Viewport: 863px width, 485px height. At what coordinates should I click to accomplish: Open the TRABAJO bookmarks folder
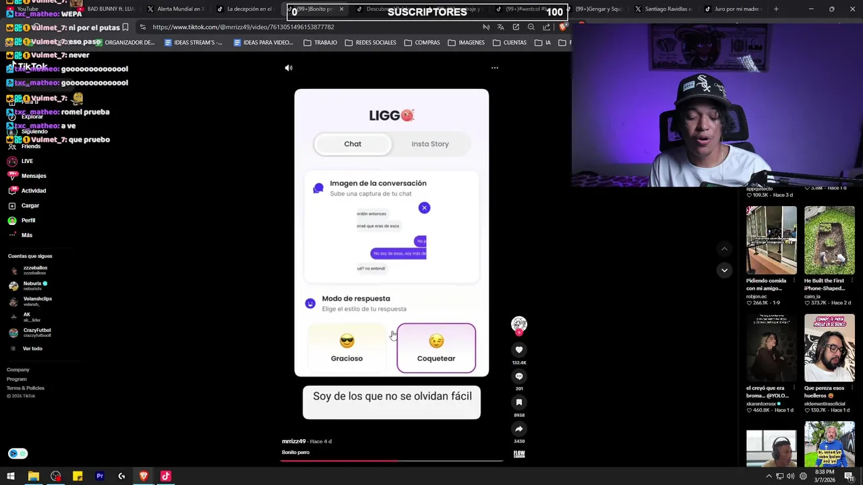(x=320, y=42)
